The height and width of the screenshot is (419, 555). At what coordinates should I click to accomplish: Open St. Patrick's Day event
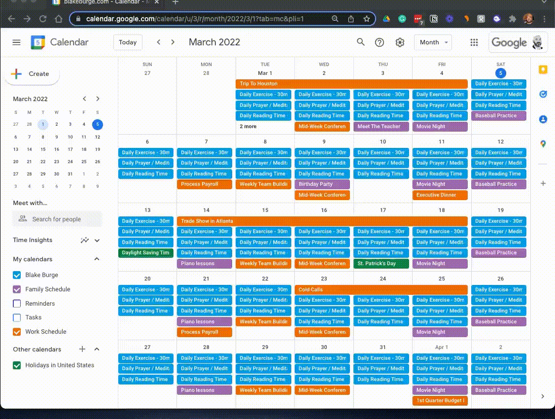(381, 264)
